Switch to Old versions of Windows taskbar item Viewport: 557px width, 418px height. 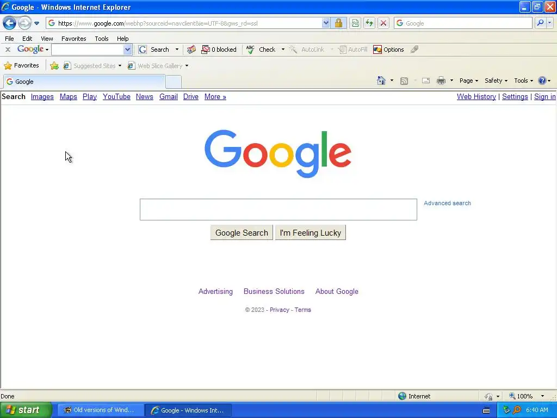pos(100,410)
